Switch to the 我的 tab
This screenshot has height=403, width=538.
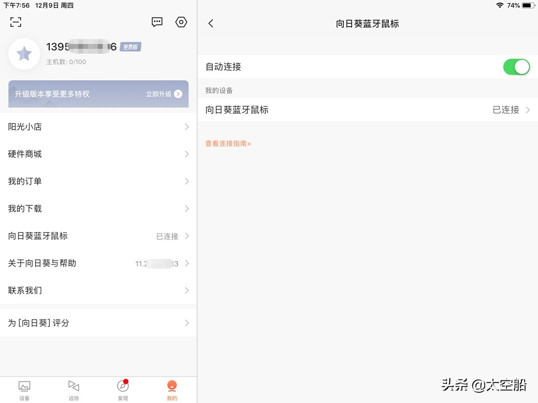(x=172, y=390)
